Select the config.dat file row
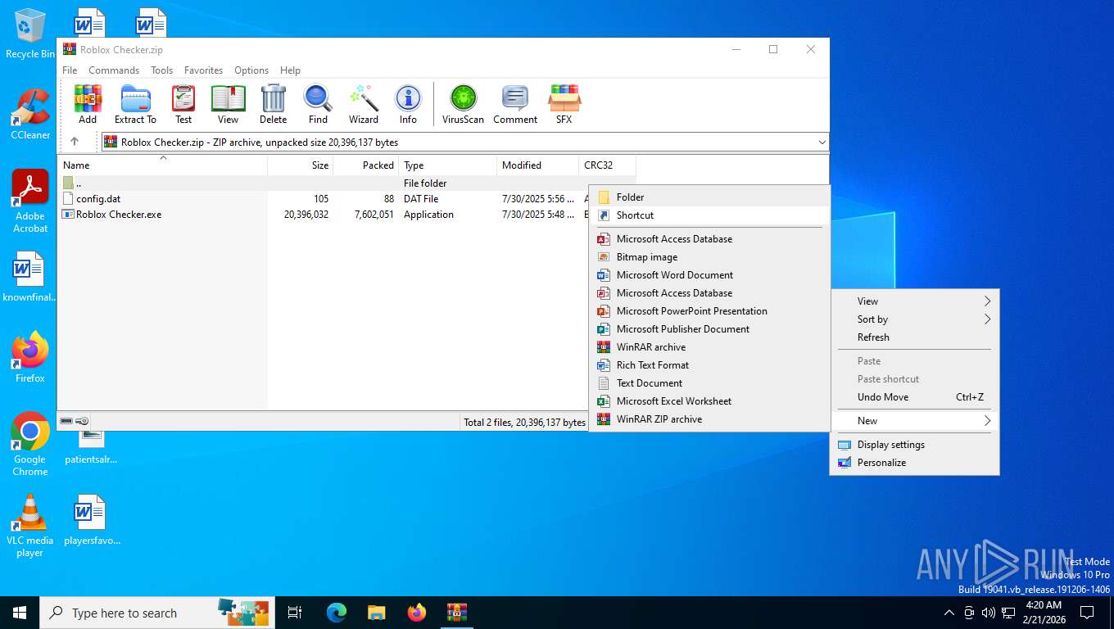The width and height of the screenshot is (1114, 629). point(324,199)
